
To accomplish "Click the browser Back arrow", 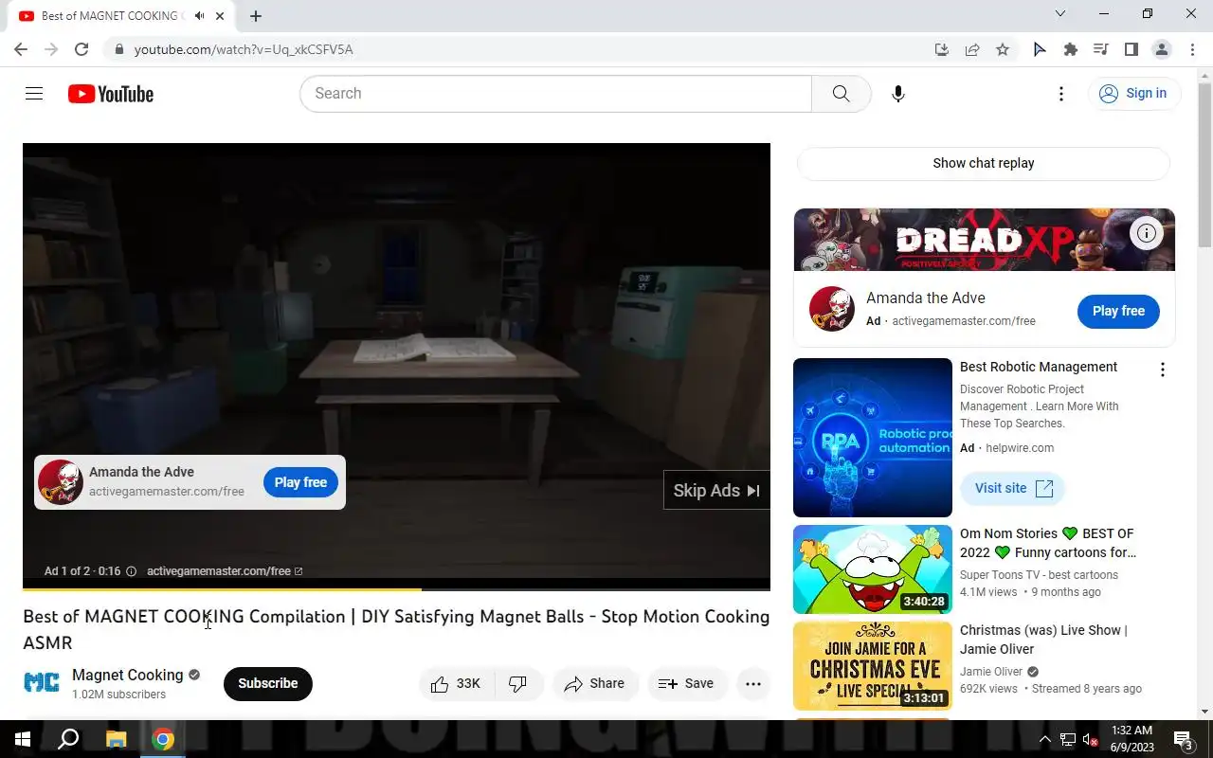I will [21, 49].
